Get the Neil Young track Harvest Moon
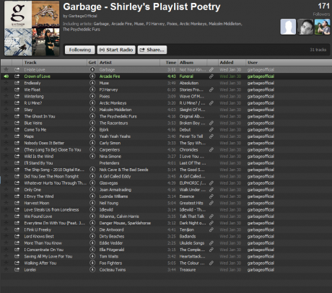This screenshot has width=332, height=293. click(x=92, y=203)
